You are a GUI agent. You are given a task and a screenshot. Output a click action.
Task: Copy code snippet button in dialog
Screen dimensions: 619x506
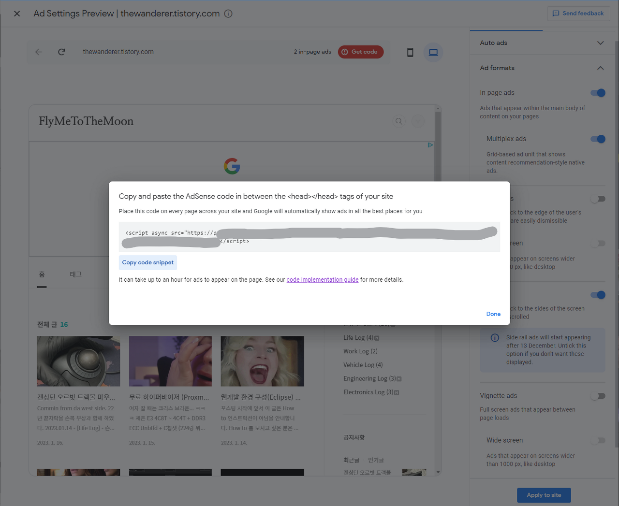[148, 262]
